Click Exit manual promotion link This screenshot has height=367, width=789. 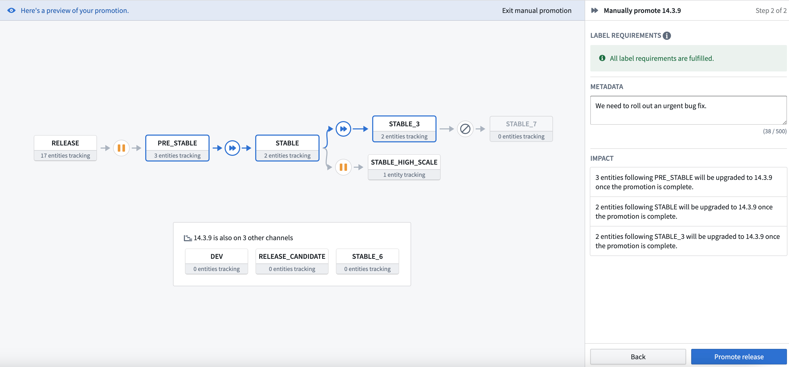pyautogui.click(x=537, y=10)
